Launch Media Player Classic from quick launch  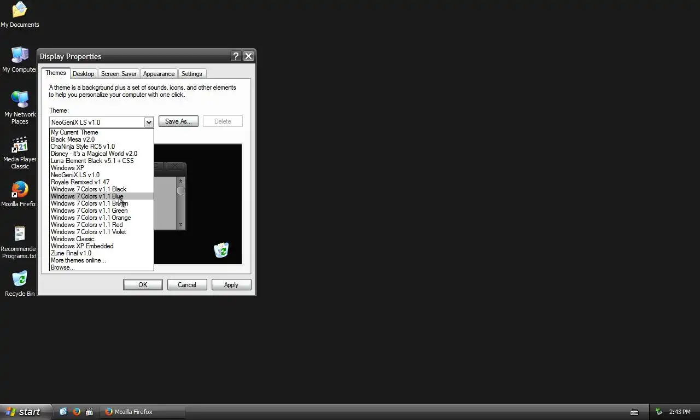tap(90, 412)
